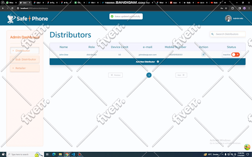Open the tab search dropdown arrow in Chrome
Image resolution: width=252 pixels, height=157 pixels.
click(x=3, y=3)
